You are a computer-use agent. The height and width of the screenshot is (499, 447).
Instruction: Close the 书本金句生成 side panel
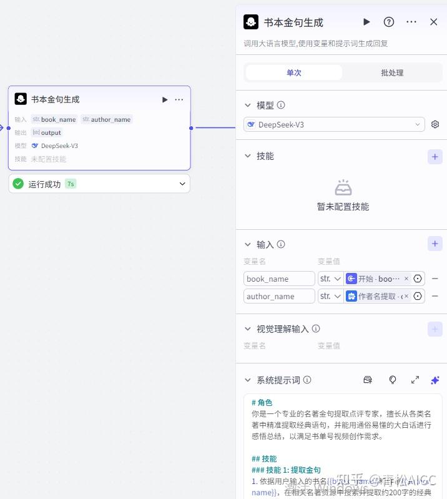434,22
